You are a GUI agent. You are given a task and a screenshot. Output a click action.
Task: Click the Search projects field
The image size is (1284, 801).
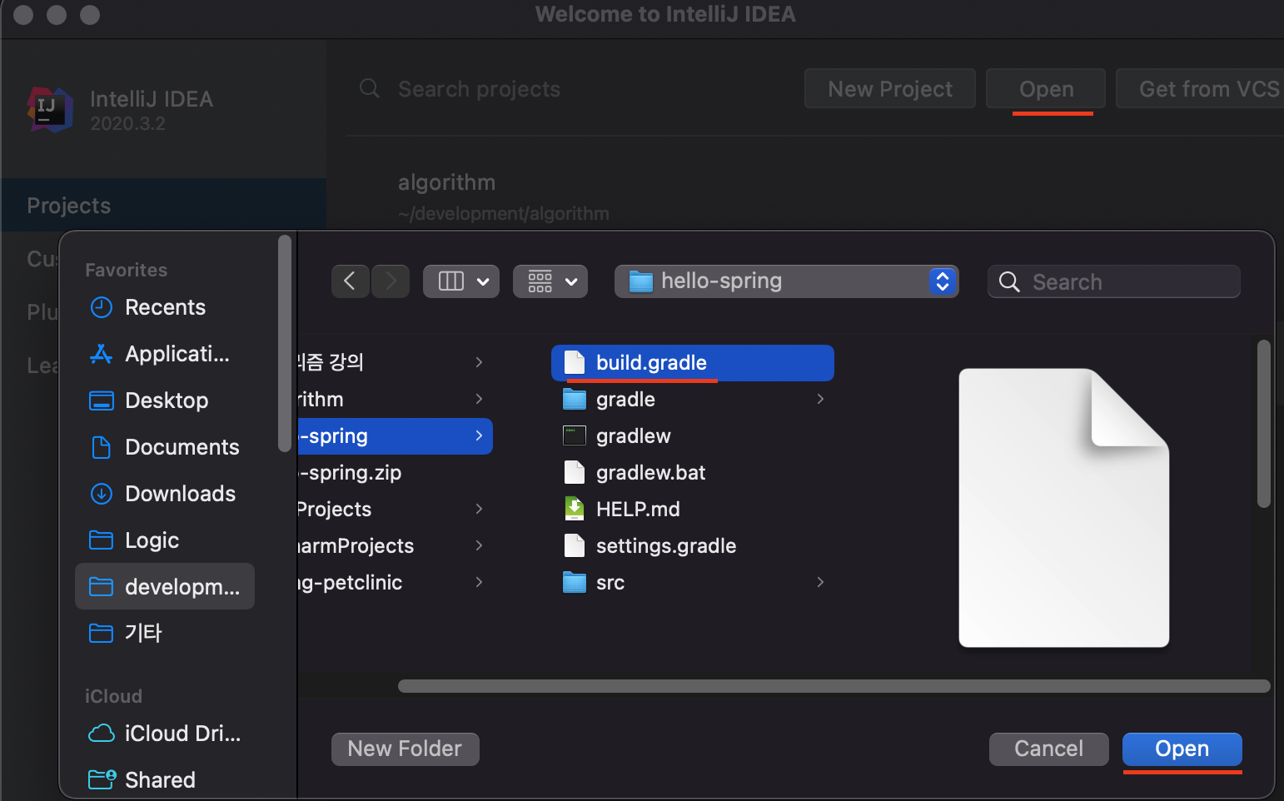pos(479,89)
